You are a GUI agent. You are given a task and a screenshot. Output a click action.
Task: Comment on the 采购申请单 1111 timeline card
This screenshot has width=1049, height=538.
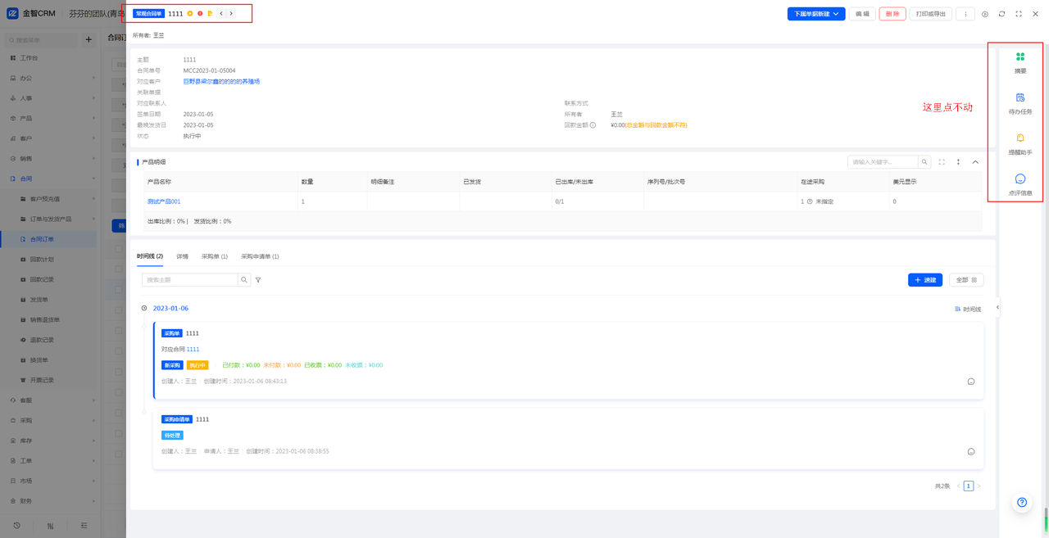971,452
